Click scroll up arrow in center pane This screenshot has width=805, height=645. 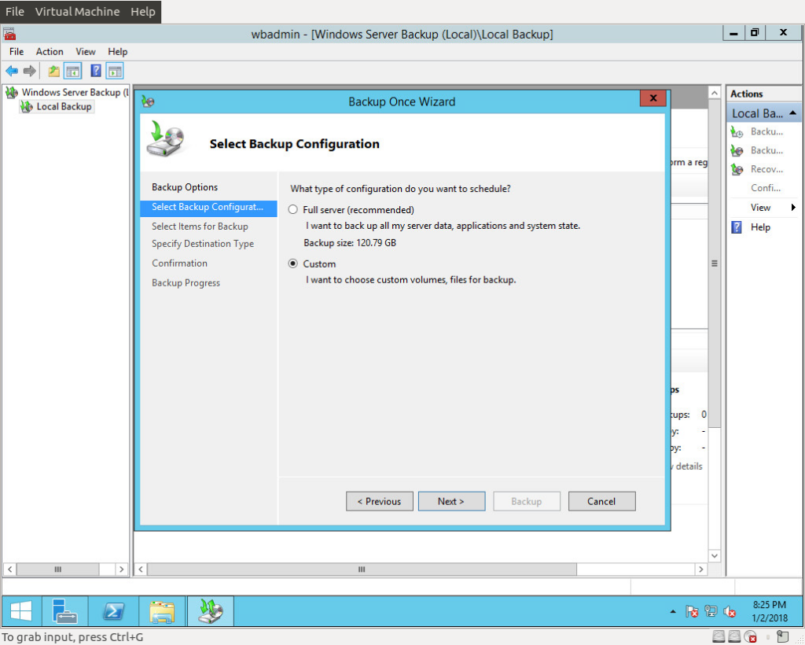714,93
